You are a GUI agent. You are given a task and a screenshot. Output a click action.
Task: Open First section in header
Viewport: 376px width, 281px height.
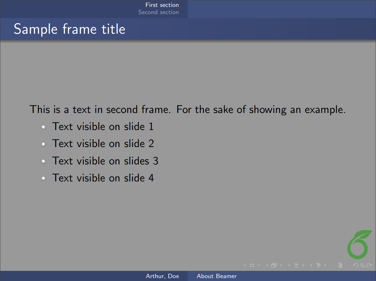coord(162,5)
